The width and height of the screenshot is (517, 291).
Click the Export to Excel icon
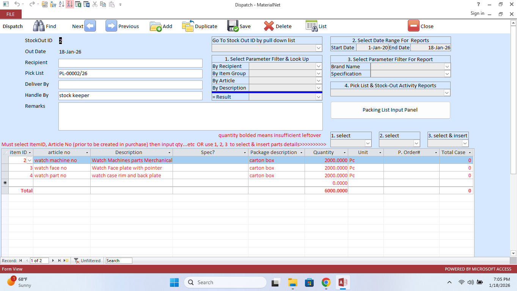pos(78,5)
